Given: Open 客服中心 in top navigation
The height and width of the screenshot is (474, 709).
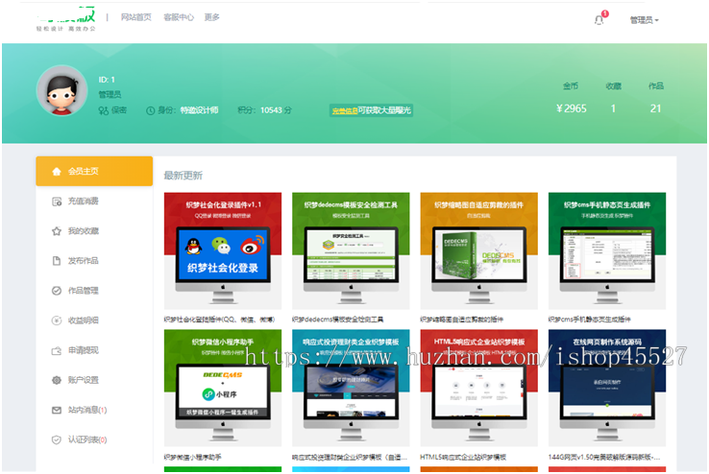Looking at the screenshot, I should pos(179,17).
